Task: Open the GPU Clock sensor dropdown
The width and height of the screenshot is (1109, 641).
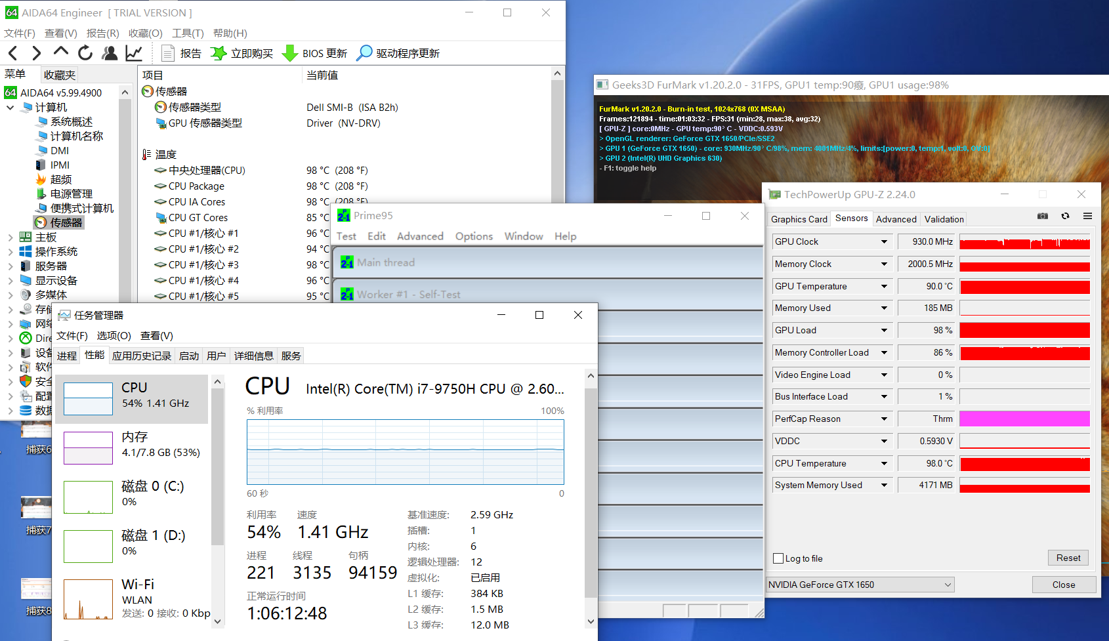Action: tap(884, 241)
